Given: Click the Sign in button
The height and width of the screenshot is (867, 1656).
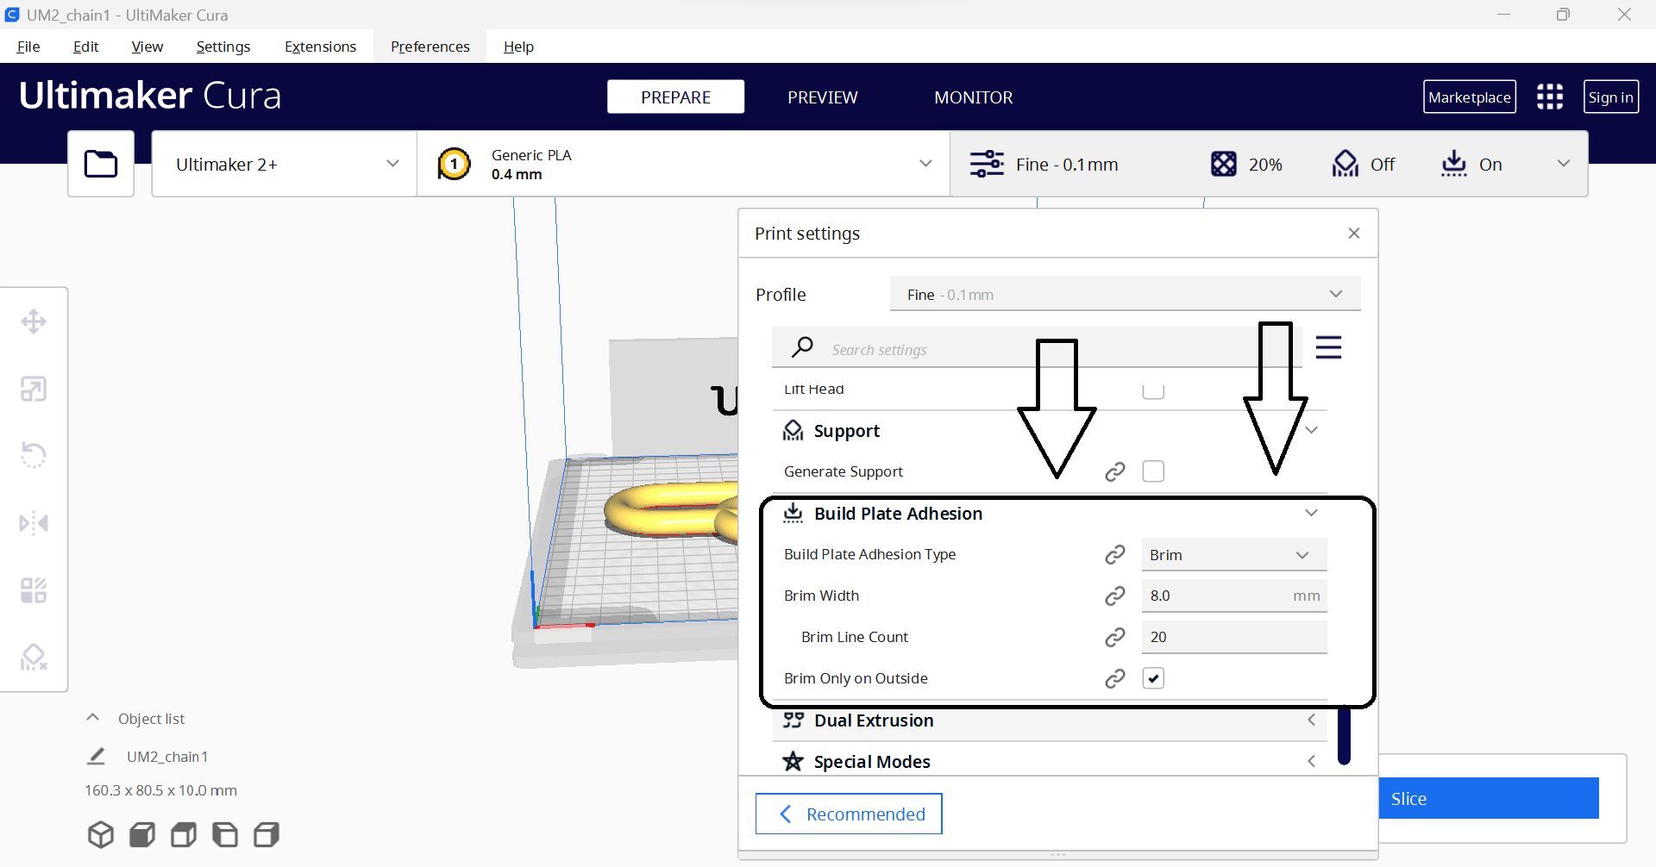Looking at the screenshot, I should (x=1611, y=97).
